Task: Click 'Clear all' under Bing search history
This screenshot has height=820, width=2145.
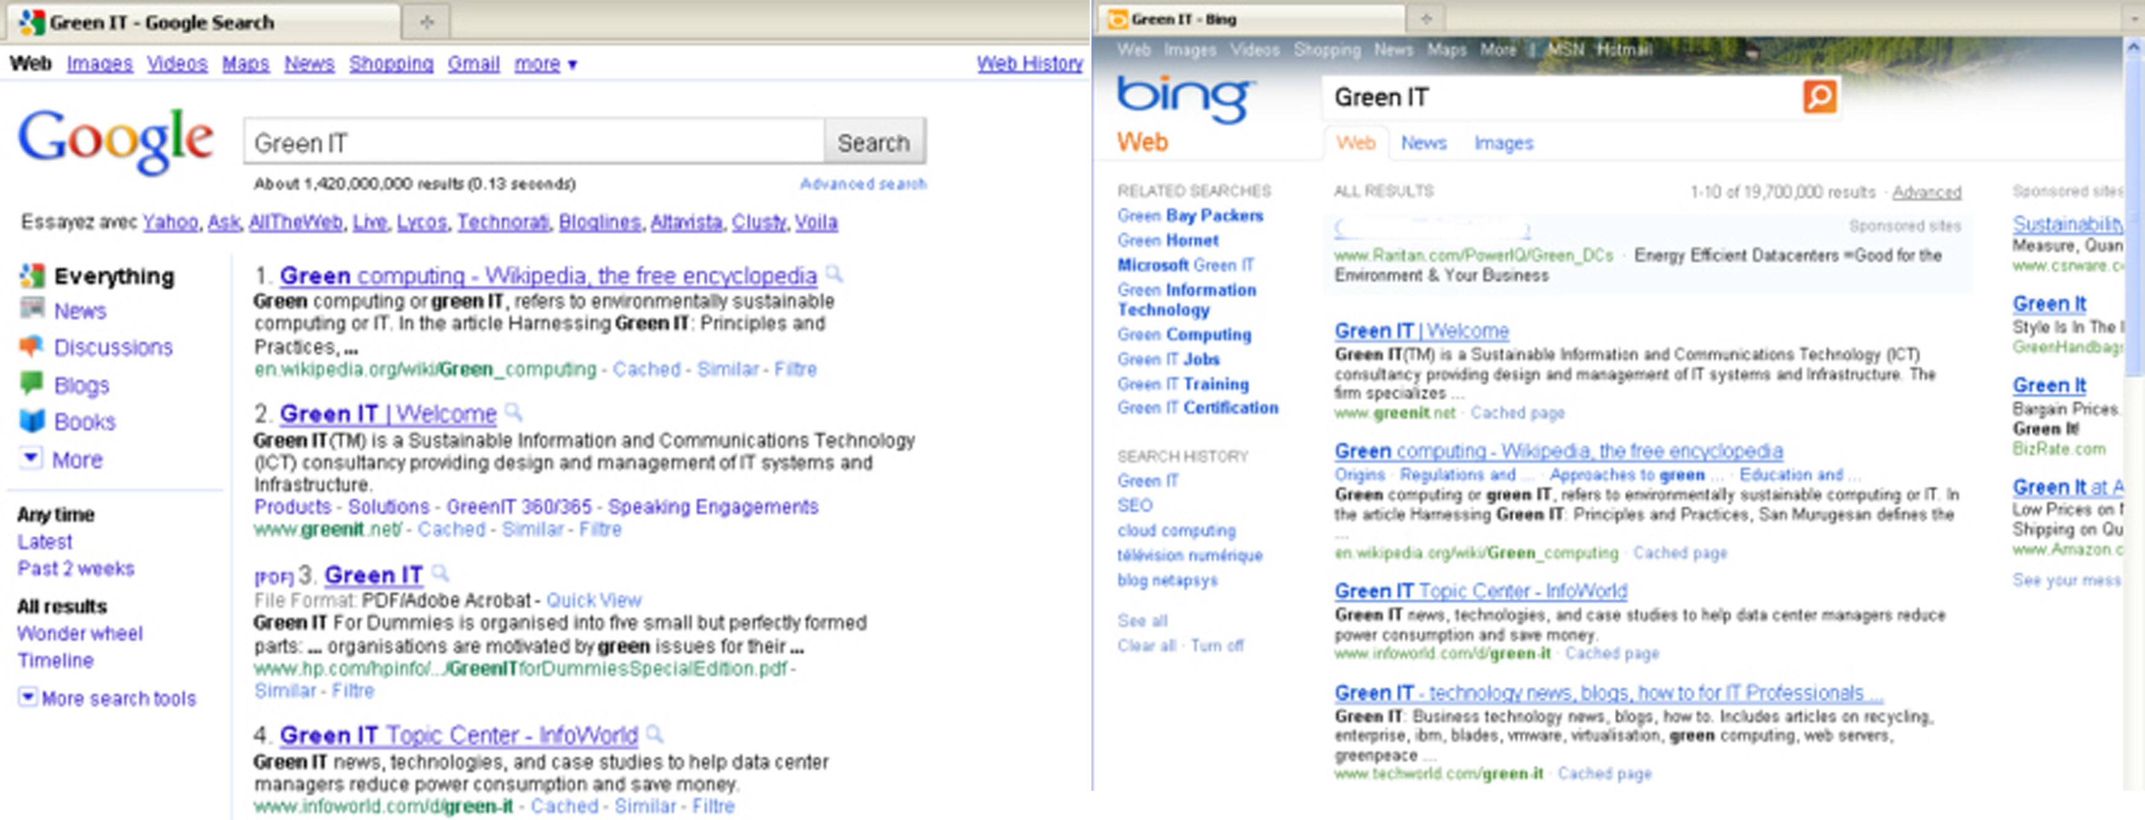Action: pos(1146,645)
